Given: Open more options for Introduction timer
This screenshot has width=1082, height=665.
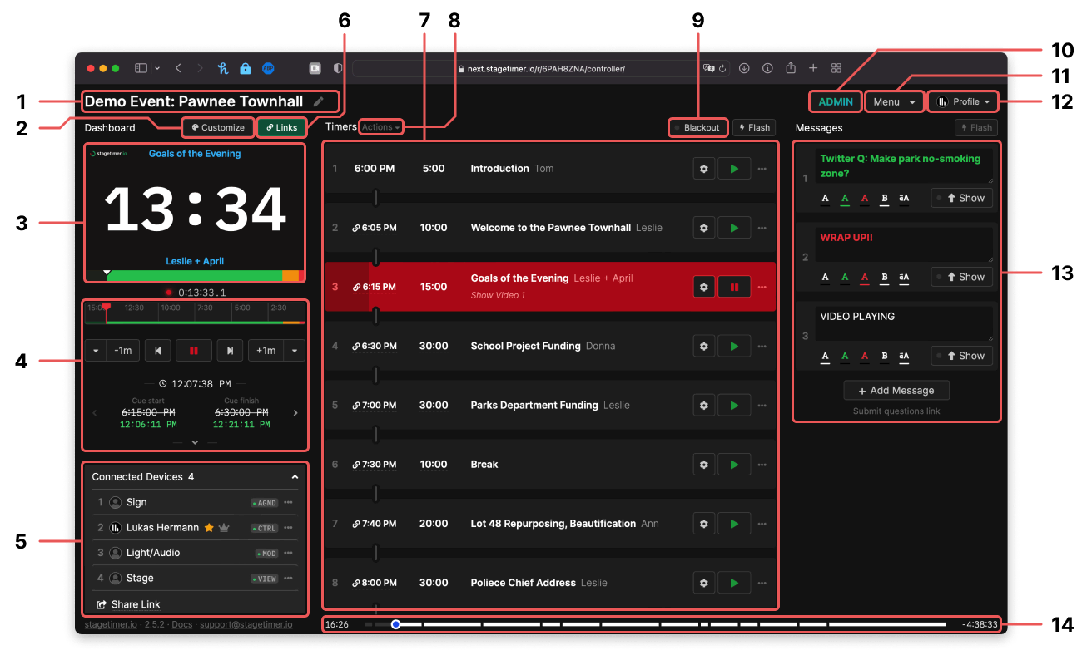Looking at the screenshot, I should pyautogui.click(x=762, y=169).
